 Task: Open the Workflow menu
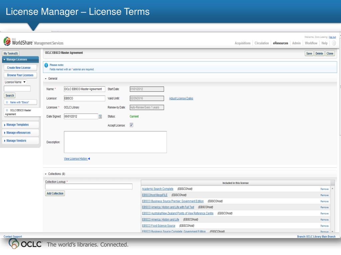click(311, 43)
